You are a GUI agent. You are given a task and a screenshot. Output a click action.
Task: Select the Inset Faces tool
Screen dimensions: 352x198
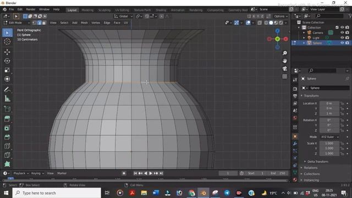tap(7, 128)
